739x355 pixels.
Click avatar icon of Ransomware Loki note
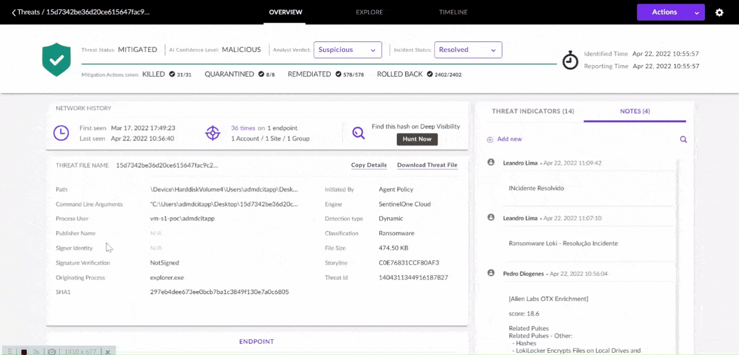coord(491,218)
